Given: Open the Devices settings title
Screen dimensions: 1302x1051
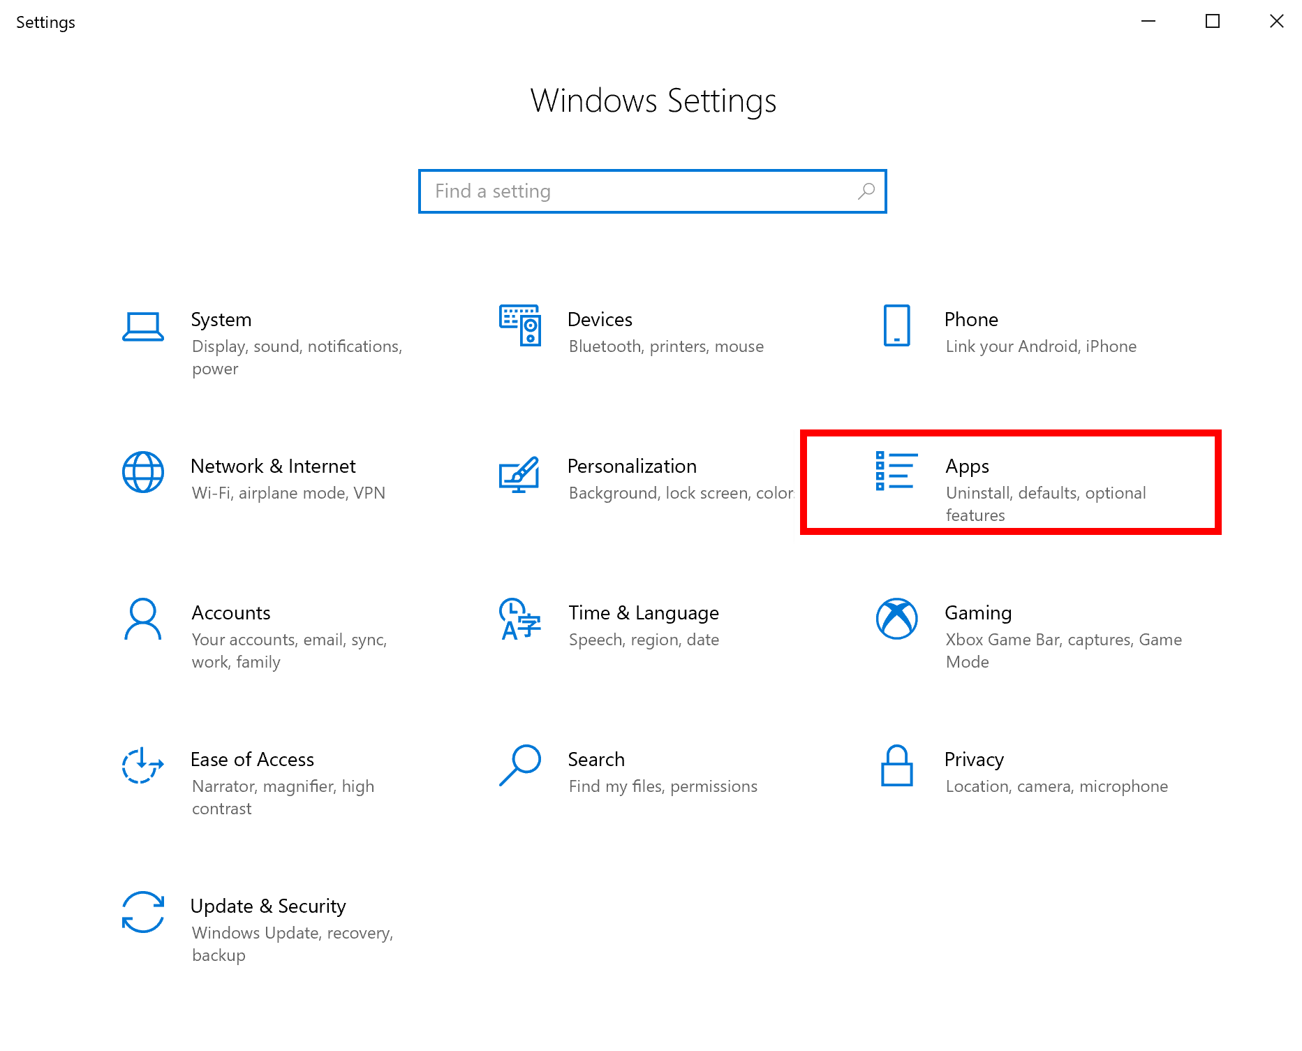Looking at the screenshot, I should tap(600, 320).
